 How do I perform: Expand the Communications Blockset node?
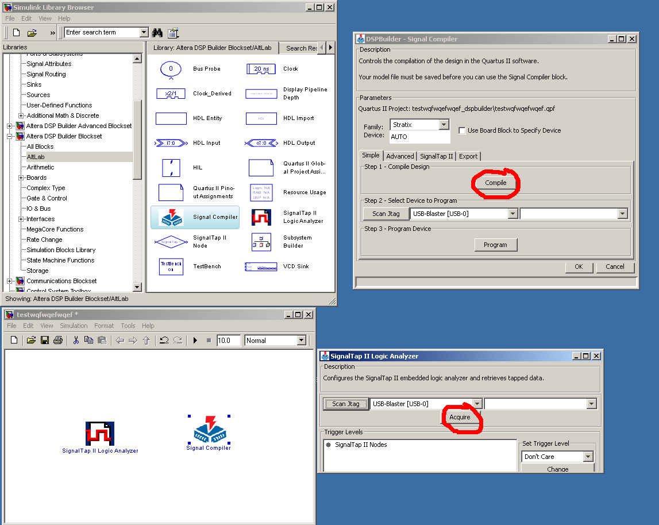click(10, 281)
